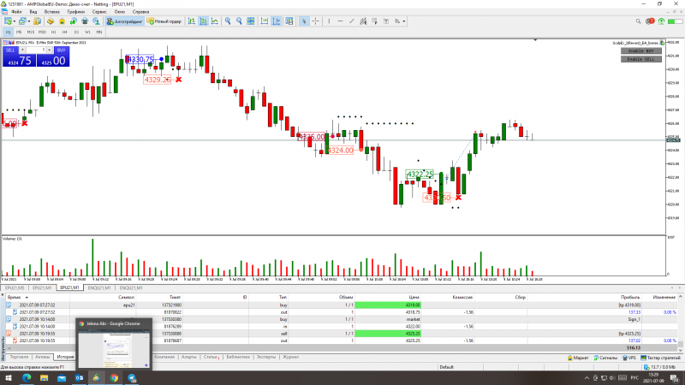Click the yellow padlock toolbar icon
This screenshot has height=385, width=685.
[x=62, y=21]
